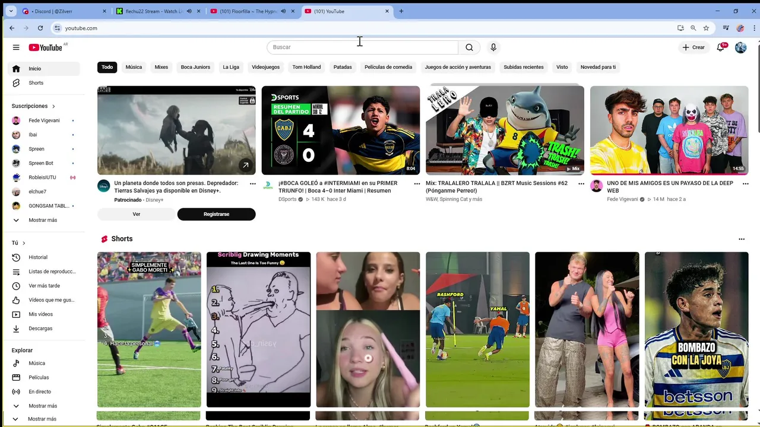Go back to previous page
The image size is (760, 427).
(x=12, y=28)
